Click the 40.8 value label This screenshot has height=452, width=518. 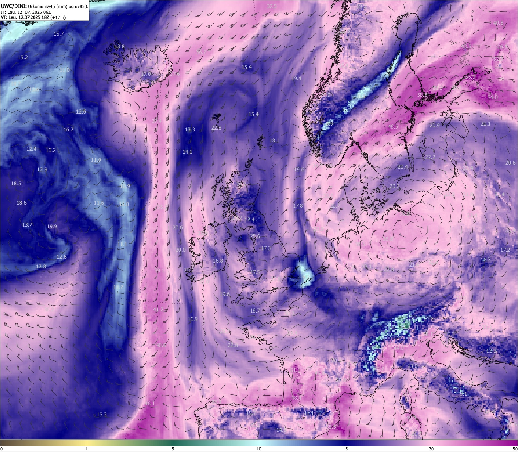[498, 23]
